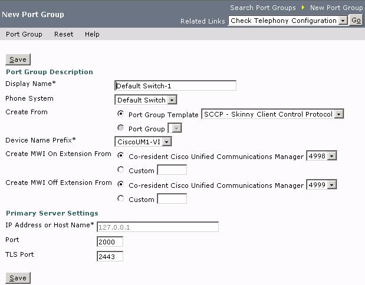
Task: Select the Port Group radio button
Action: pyautogui.click(x=121, y=128)
